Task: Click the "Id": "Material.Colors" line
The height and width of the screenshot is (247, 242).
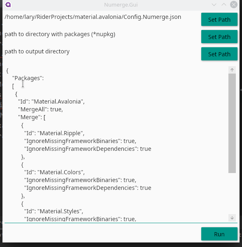Action: pos(54,172)
